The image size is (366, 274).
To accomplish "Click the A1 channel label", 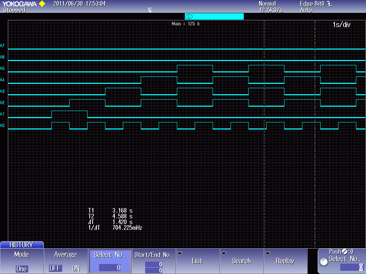I will 3,114.
